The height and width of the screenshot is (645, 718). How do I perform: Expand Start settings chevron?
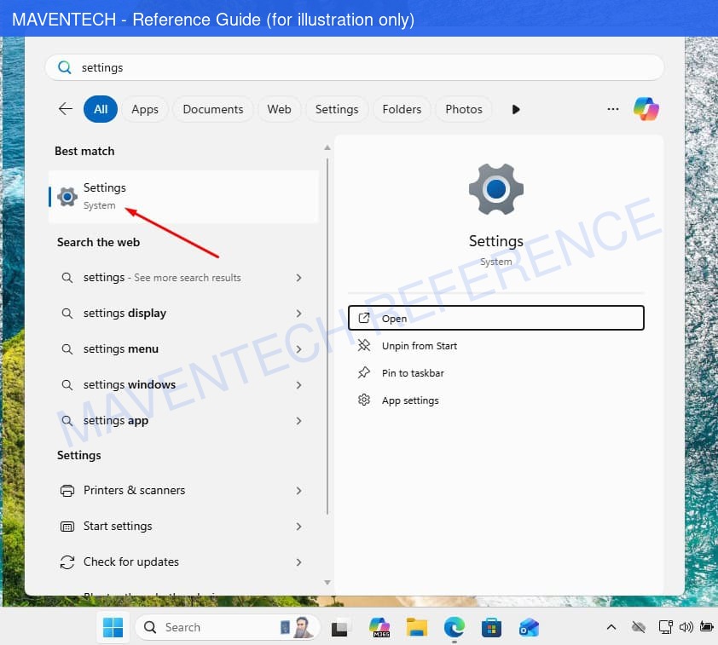click(298, 527)
